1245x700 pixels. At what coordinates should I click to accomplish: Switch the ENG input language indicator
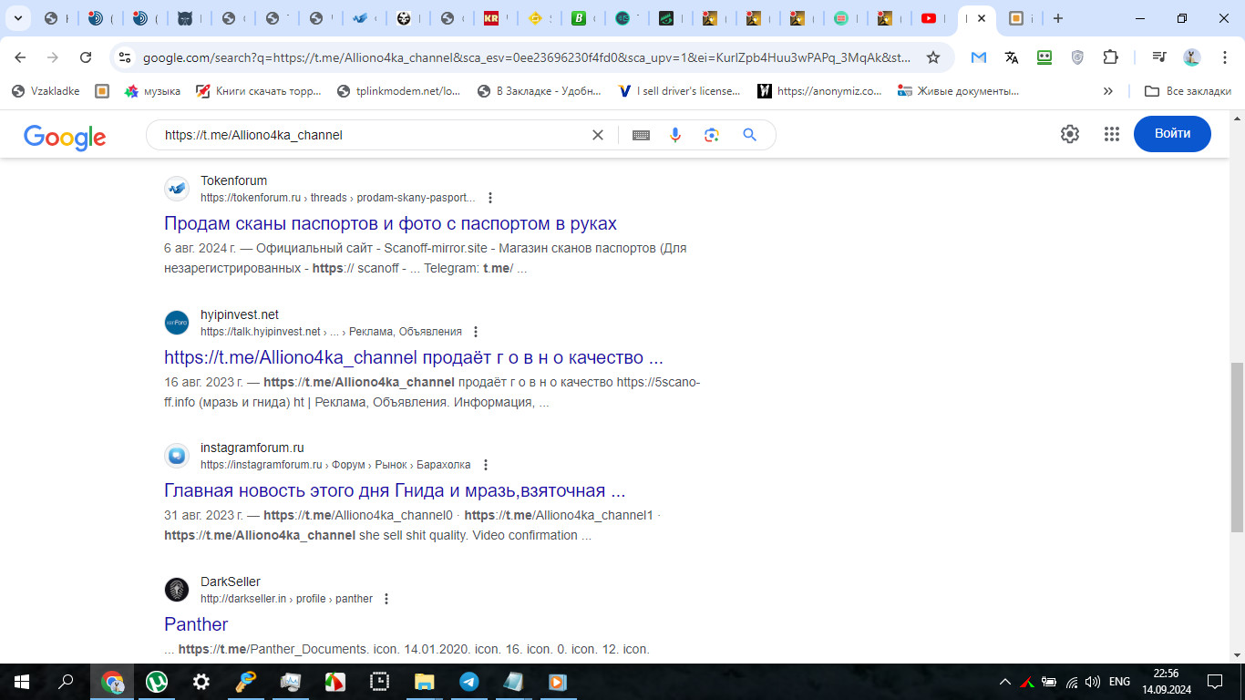[1119, 682]
